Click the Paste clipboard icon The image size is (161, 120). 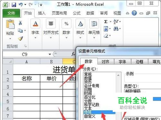tap(10, 24)
